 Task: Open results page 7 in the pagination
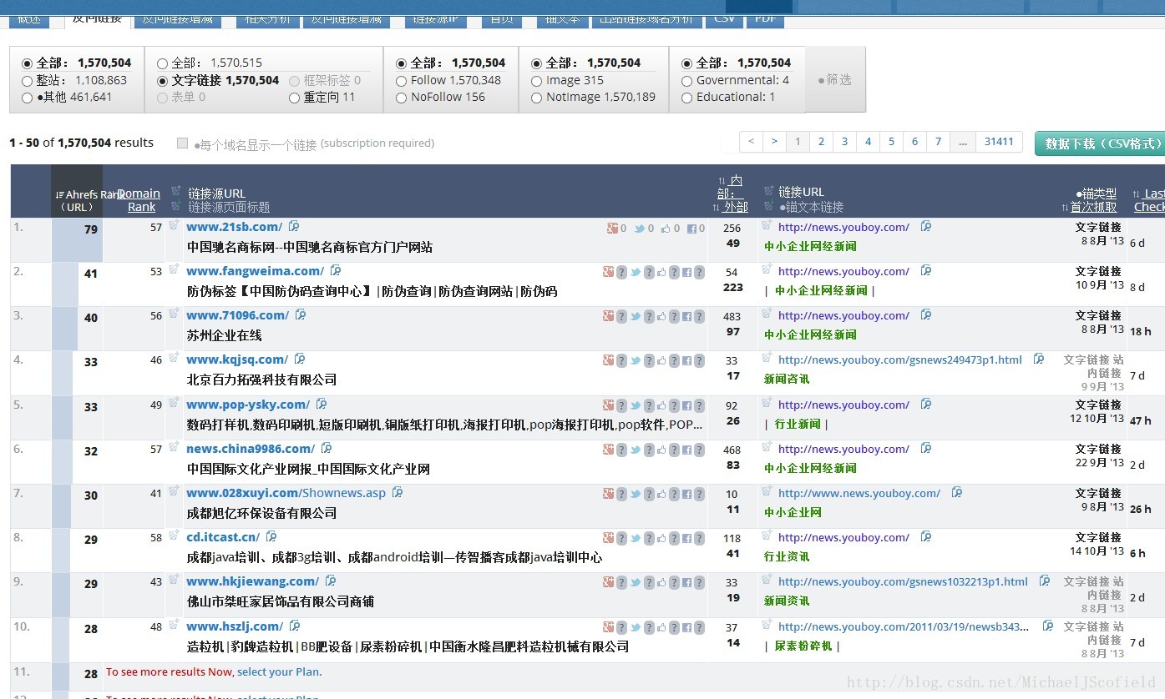[938, 142]
